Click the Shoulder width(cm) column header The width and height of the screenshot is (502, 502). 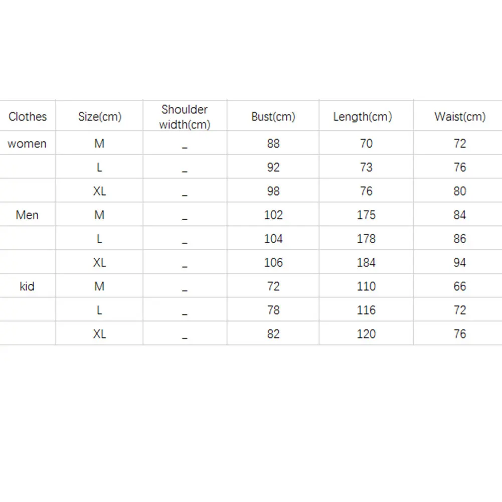tap(185, 117)
